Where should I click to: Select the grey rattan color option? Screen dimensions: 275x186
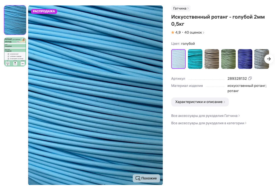pos(262,59)
